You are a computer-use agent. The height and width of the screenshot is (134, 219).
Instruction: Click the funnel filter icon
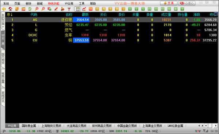pos(69,9)
